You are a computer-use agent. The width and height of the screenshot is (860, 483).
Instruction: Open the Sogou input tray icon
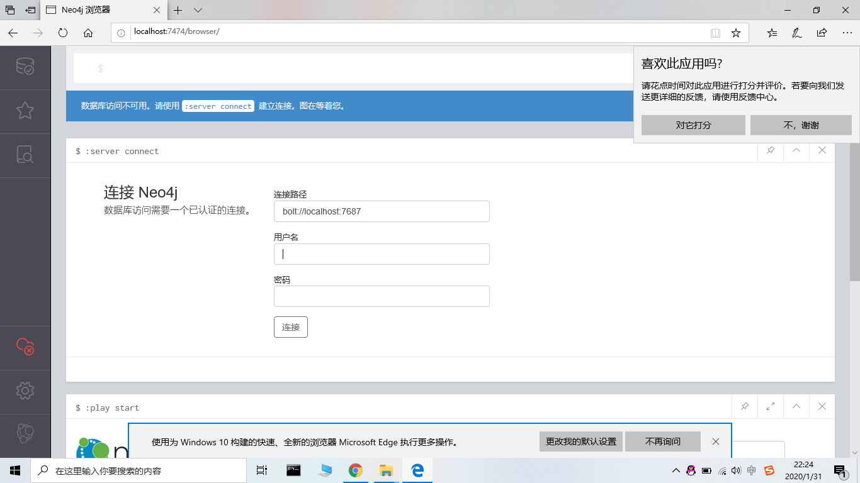(x=769, y=470)
